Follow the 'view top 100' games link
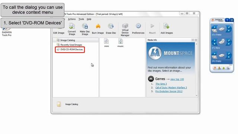238x134 pixels. (177, 79)
